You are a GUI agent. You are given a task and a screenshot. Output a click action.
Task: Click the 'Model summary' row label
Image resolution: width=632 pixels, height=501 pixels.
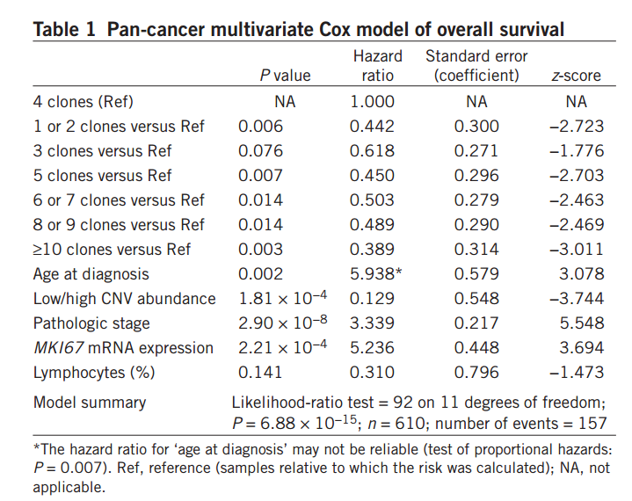tap(90, 403)
